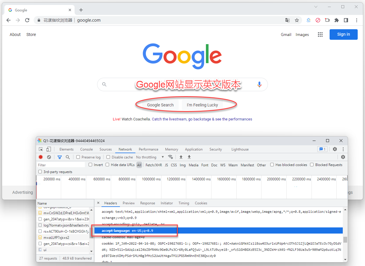365x266 pixels.
Task: Open the DevTools issues counter badge
Action: point(322,149)
